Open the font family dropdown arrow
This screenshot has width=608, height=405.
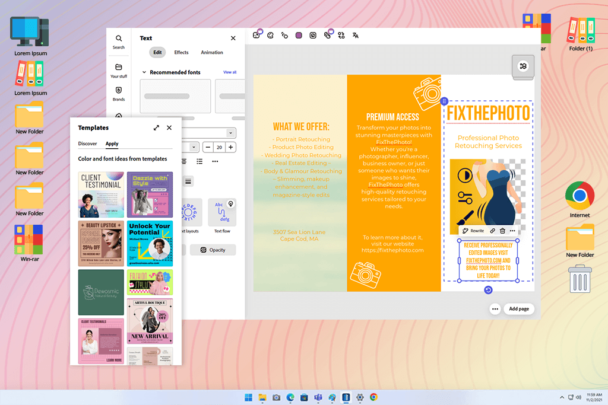231,133
